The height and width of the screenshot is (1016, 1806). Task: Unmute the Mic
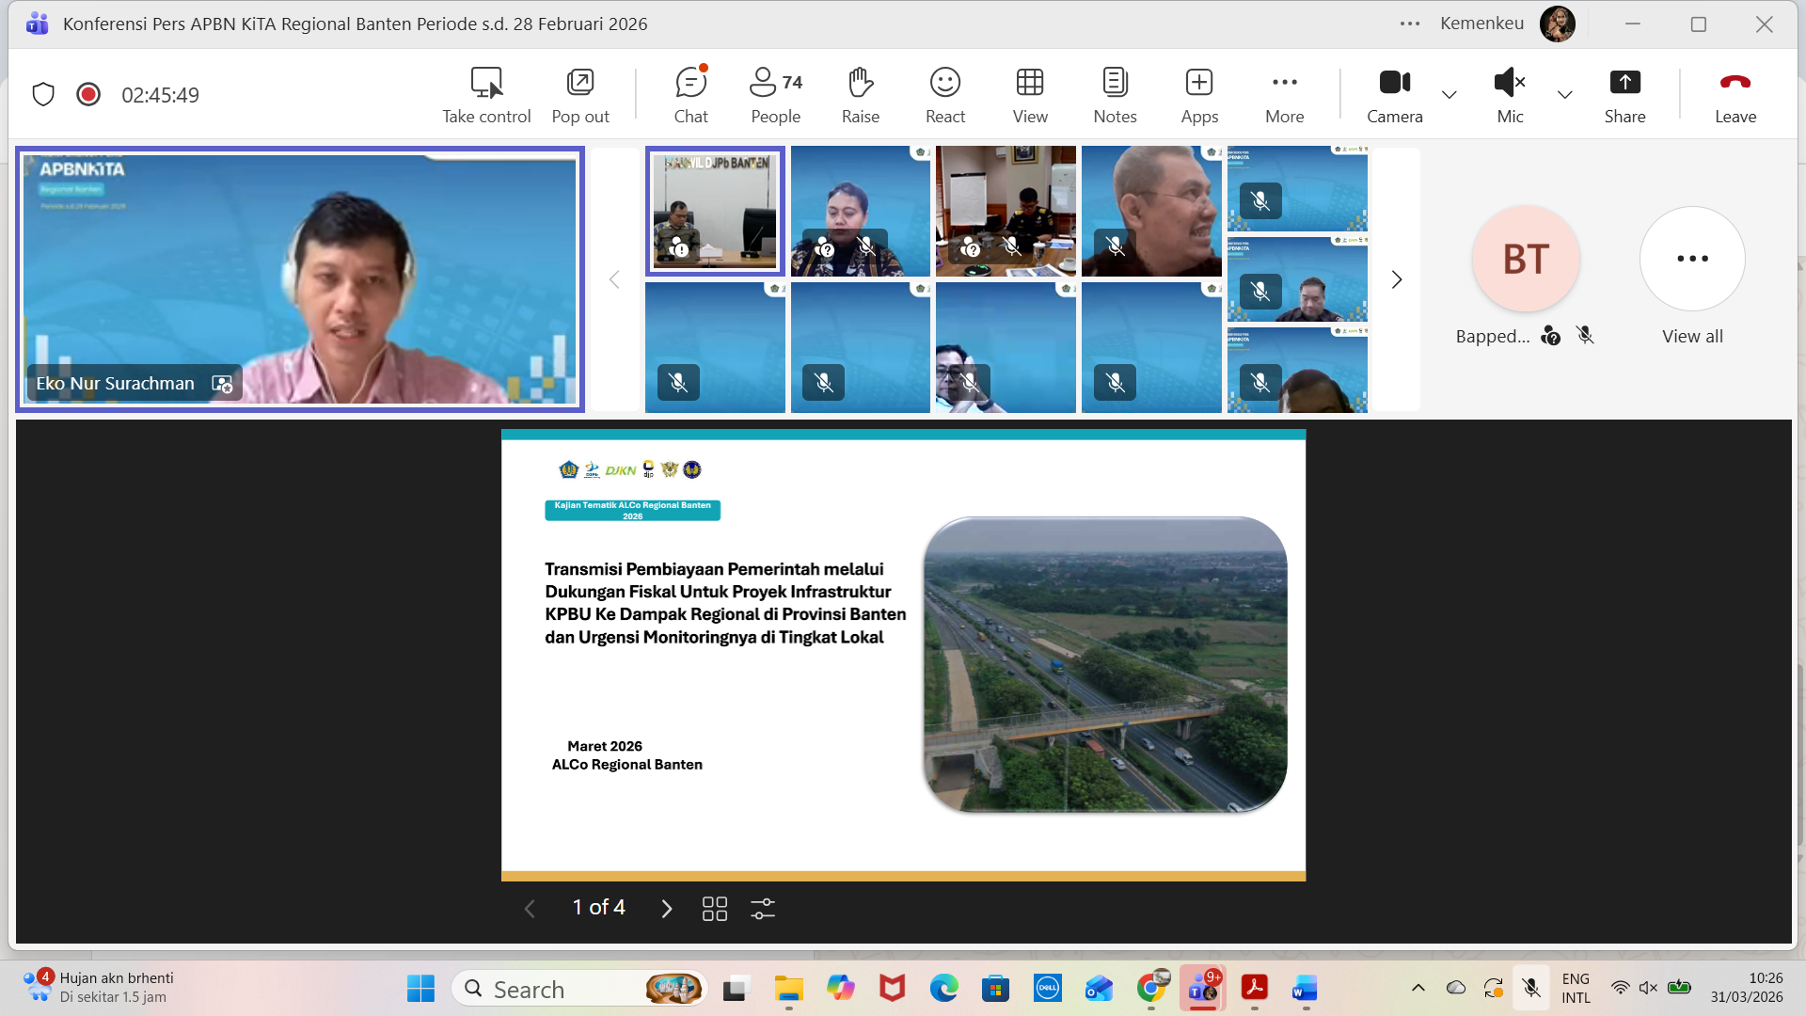(x=1509, y=94)
